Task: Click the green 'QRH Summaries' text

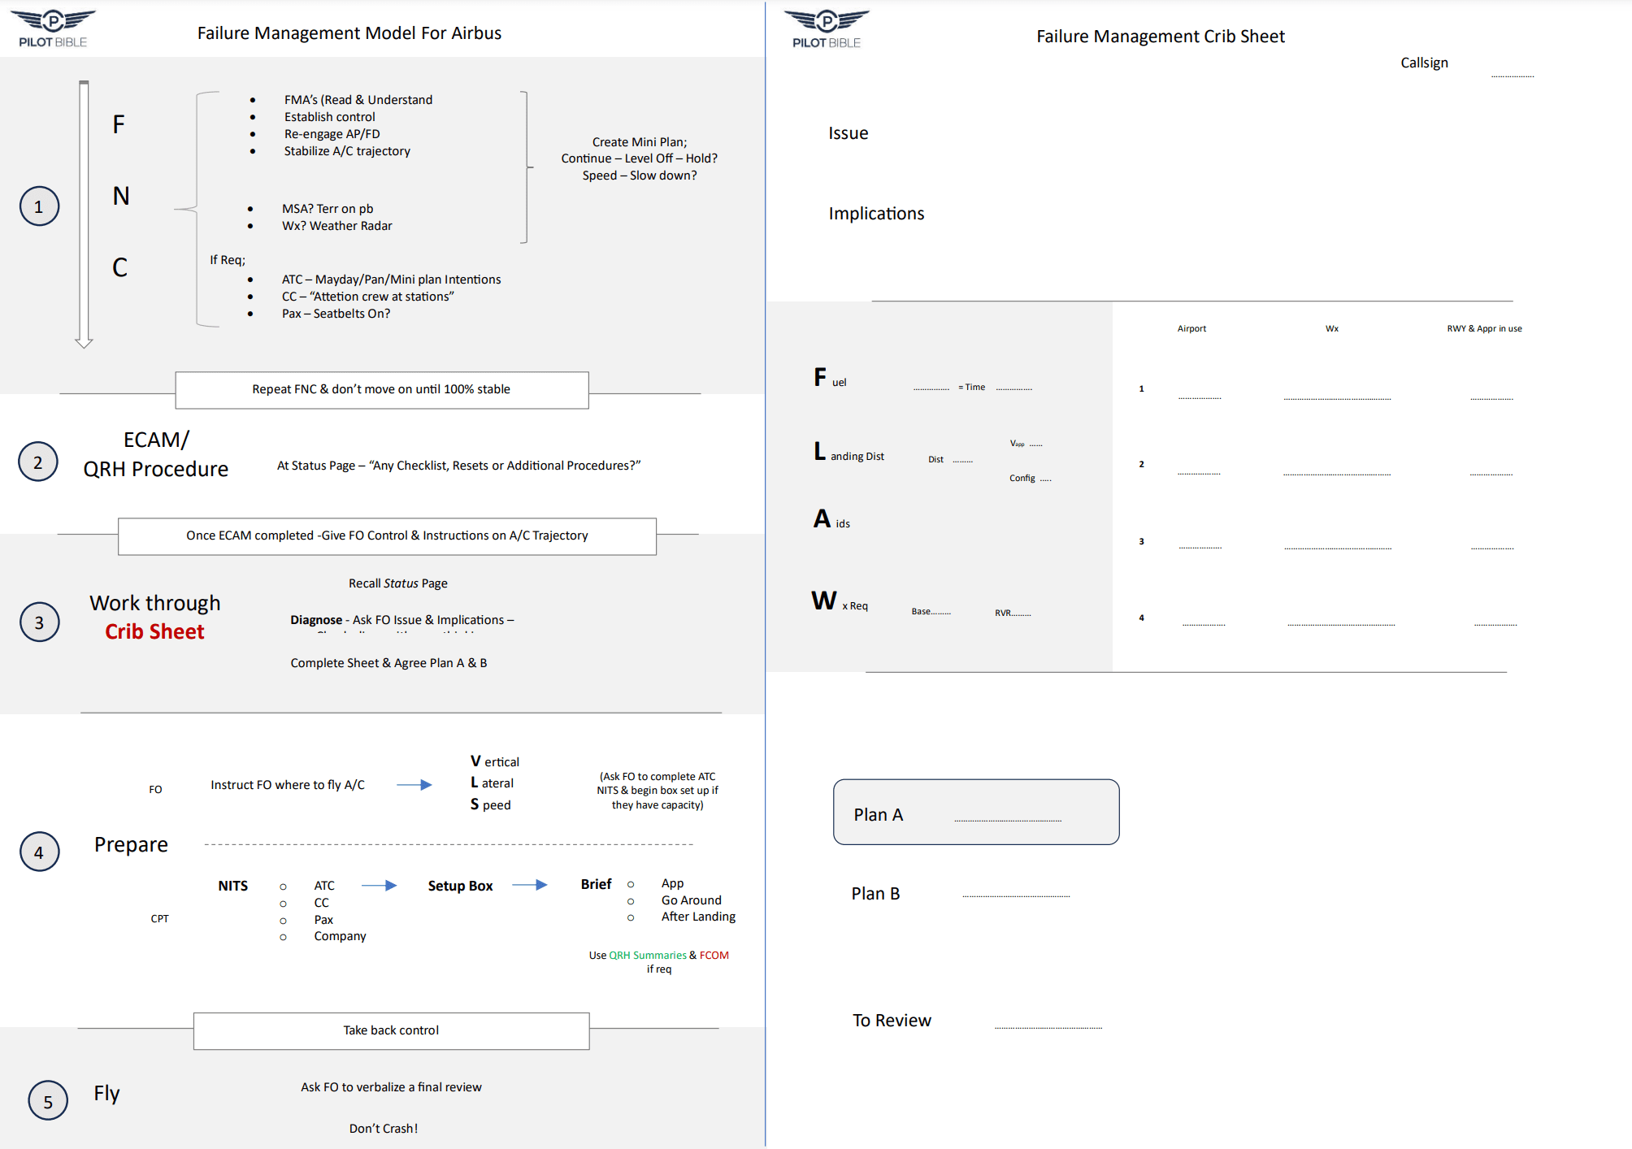Action: (x=648, y=955)
